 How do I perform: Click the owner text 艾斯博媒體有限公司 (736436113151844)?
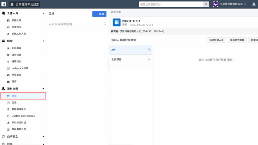point(142,31)
